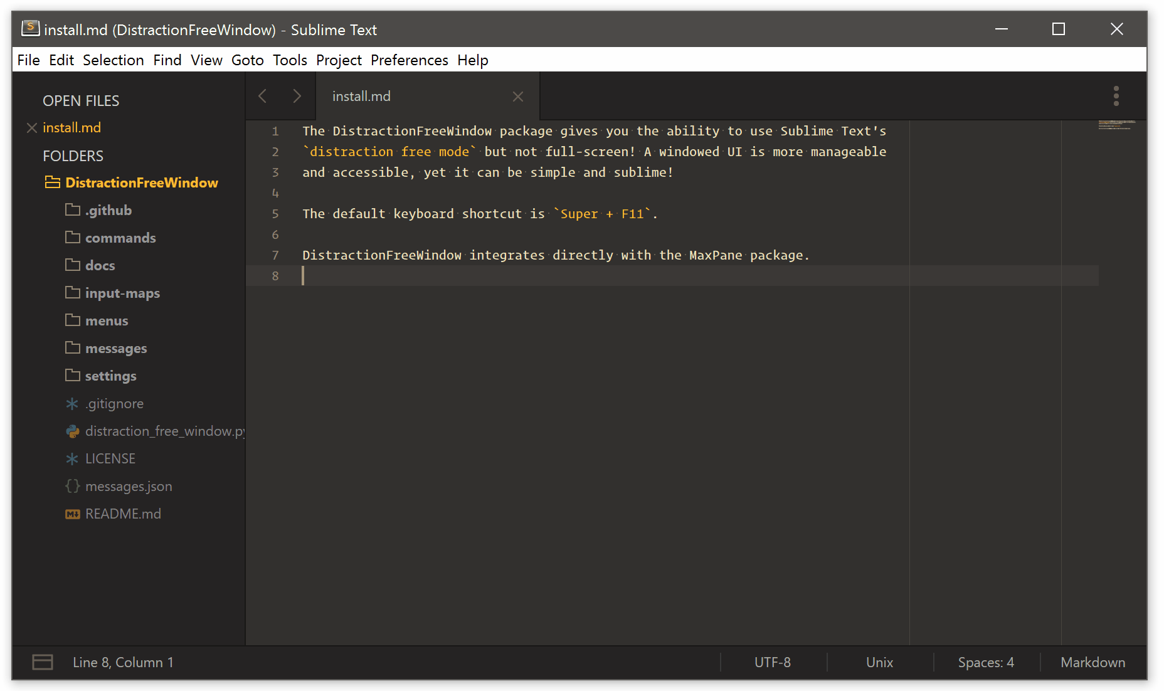Open the Selection menu
The width and height of the screenshot is (1164, 691).
coord(114,60)
